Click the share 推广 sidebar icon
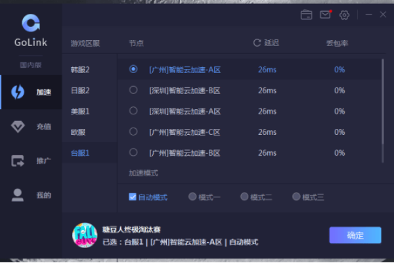The image size is (394, 263). [18, 161]
